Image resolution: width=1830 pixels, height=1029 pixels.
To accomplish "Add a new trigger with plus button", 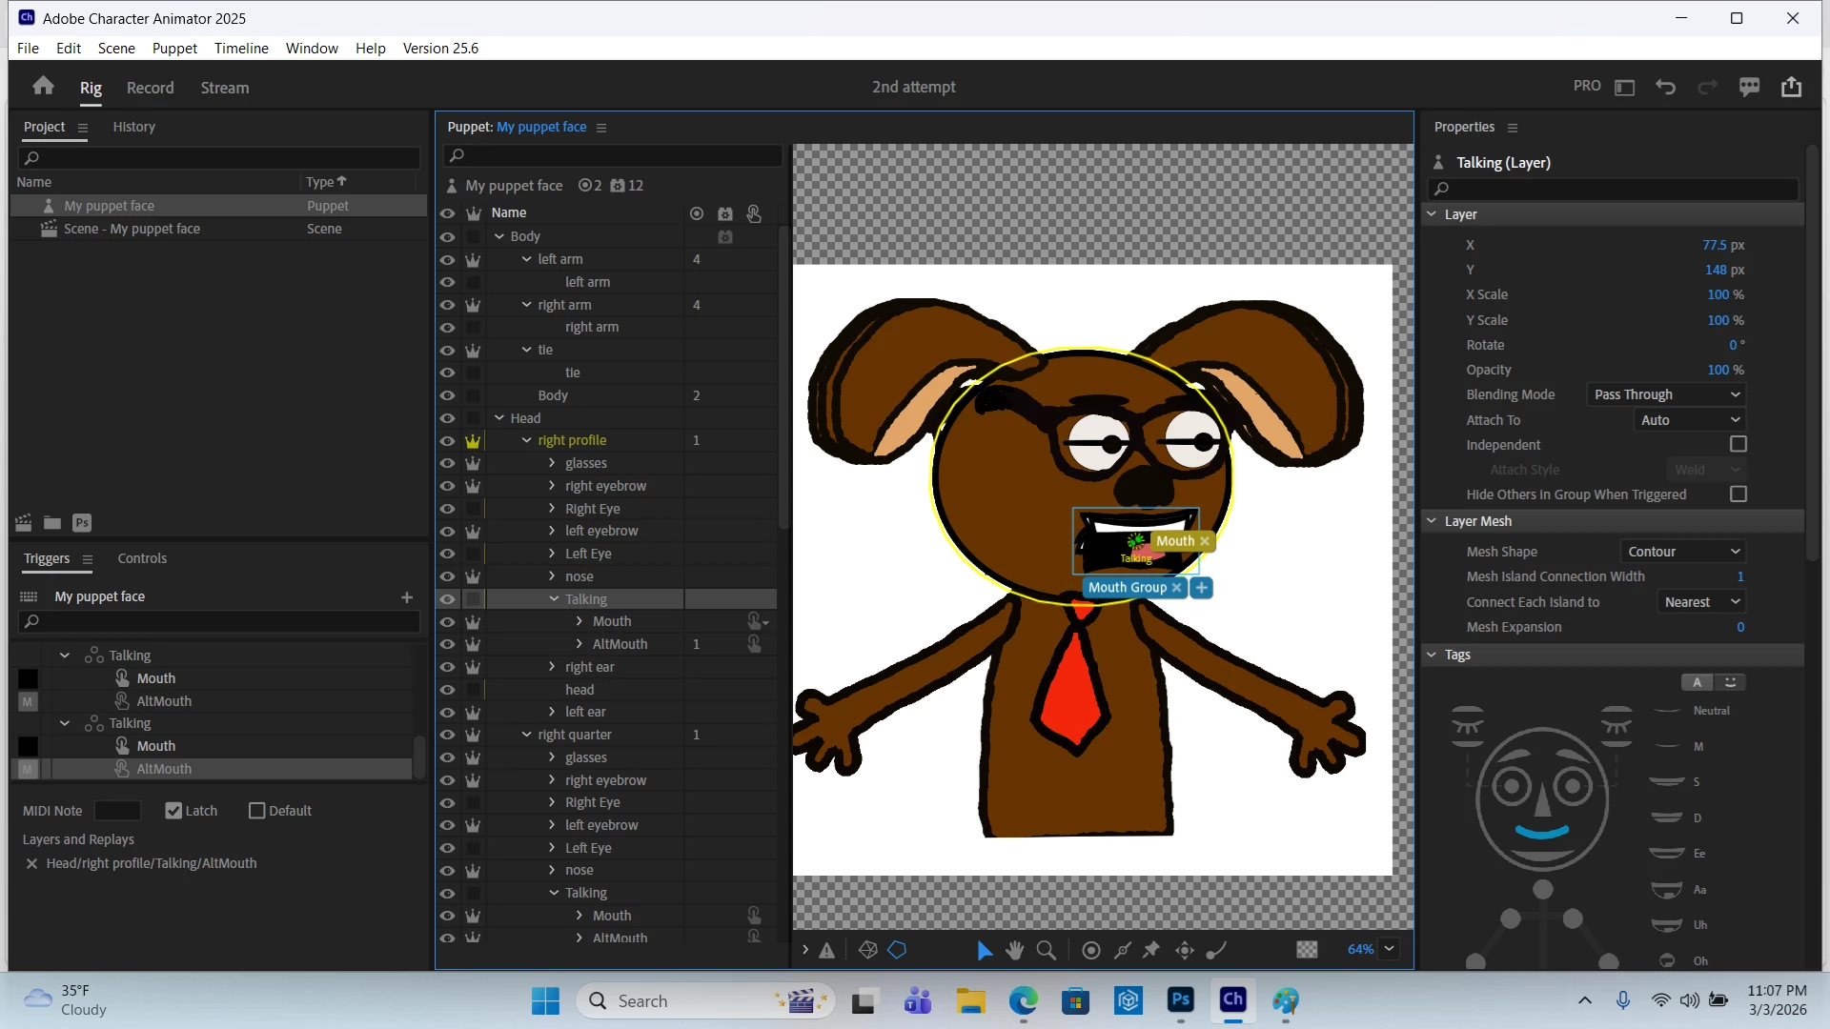I will (407, 597).
